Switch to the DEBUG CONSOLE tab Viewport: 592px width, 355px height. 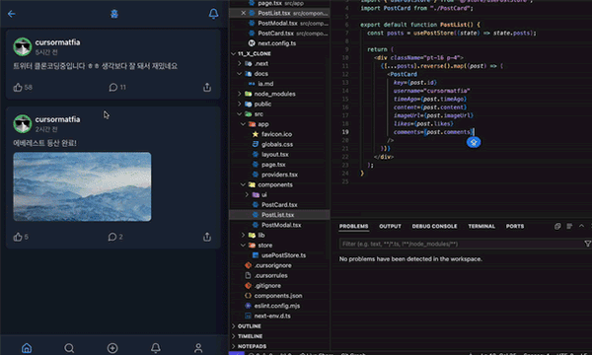click(434, 227)
